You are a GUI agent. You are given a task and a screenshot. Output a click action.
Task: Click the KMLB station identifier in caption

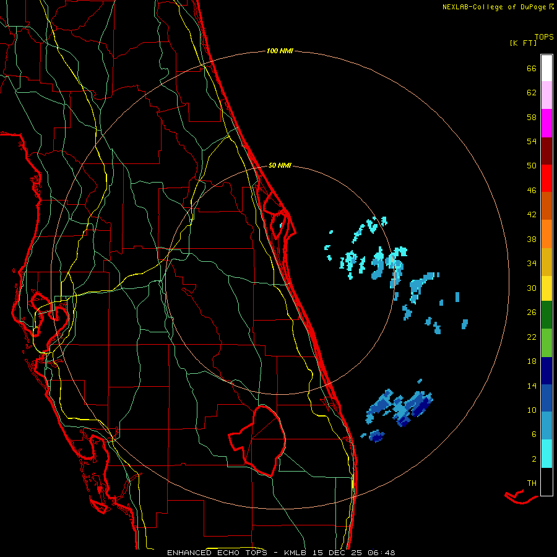tap(296, 553)
